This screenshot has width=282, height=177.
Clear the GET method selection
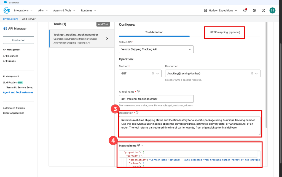pos(153,73)
